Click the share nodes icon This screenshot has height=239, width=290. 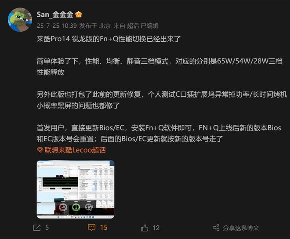[x=216, y=228]
